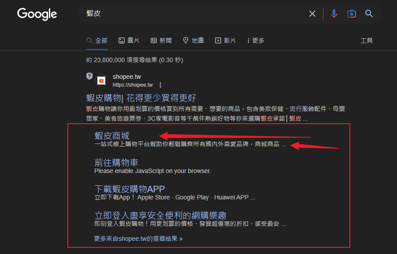Select the 全部 results tab

click(97, 40)
